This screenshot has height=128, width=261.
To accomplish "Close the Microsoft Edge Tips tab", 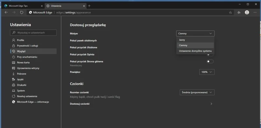I will 42,6.
